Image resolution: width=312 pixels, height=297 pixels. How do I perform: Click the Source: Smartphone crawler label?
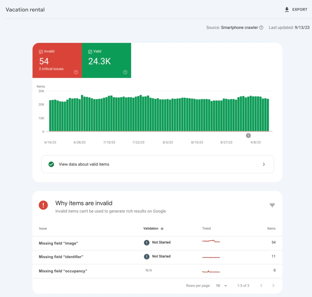(x=232, y=27)
